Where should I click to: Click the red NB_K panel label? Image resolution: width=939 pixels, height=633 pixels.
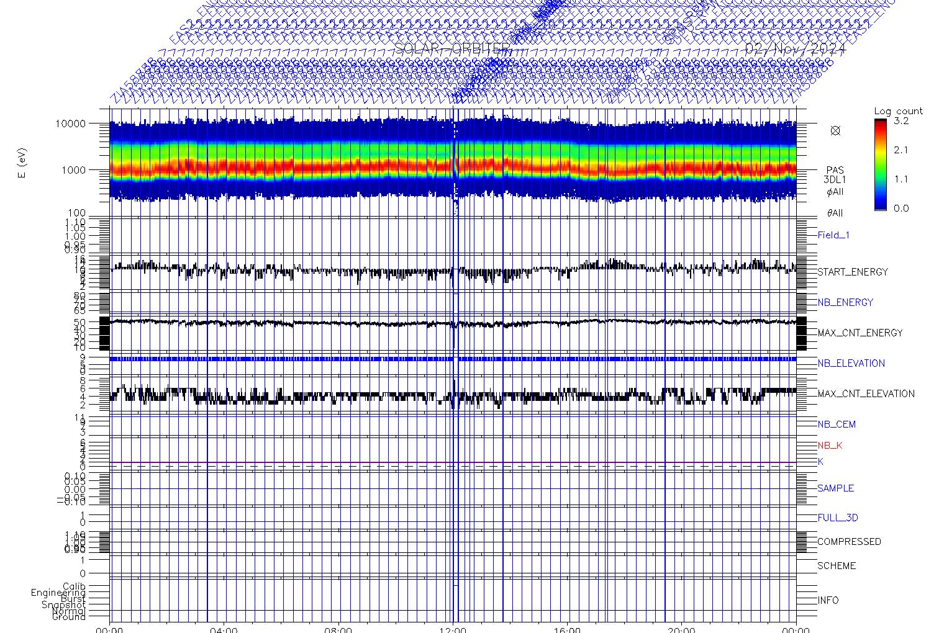[830, 446]
